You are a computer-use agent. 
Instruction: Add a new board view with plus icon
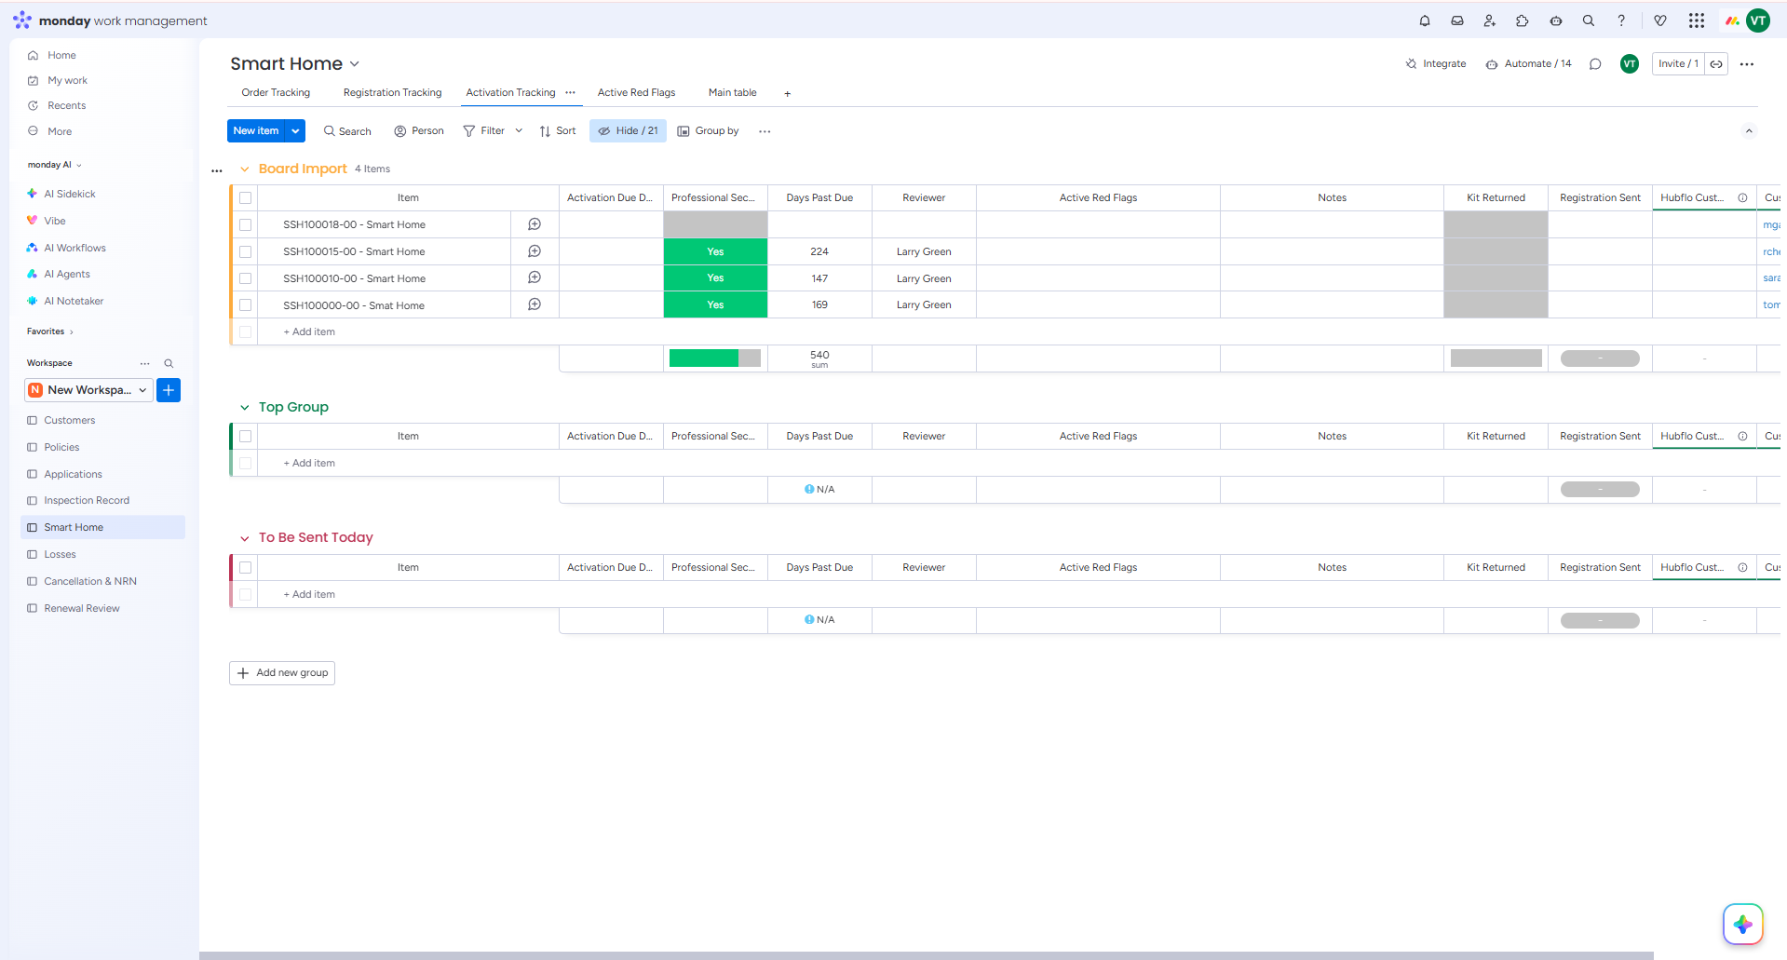coord(787,93)
